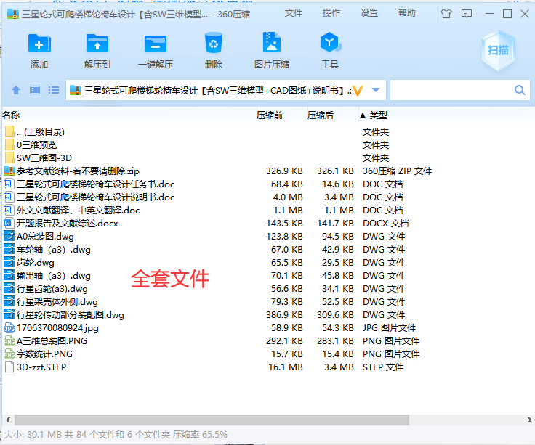Image resolution: width=535 pixels, height=445 pixels.
Task: Select 行星轮传动部分装配图.dwg file
Action: (71, 315)
